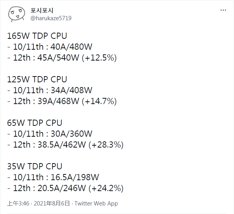This screenshot has width=234, height=214.
Task: Click the 38.5A/462W 12th gen line
Action: [x=65, y=145]
